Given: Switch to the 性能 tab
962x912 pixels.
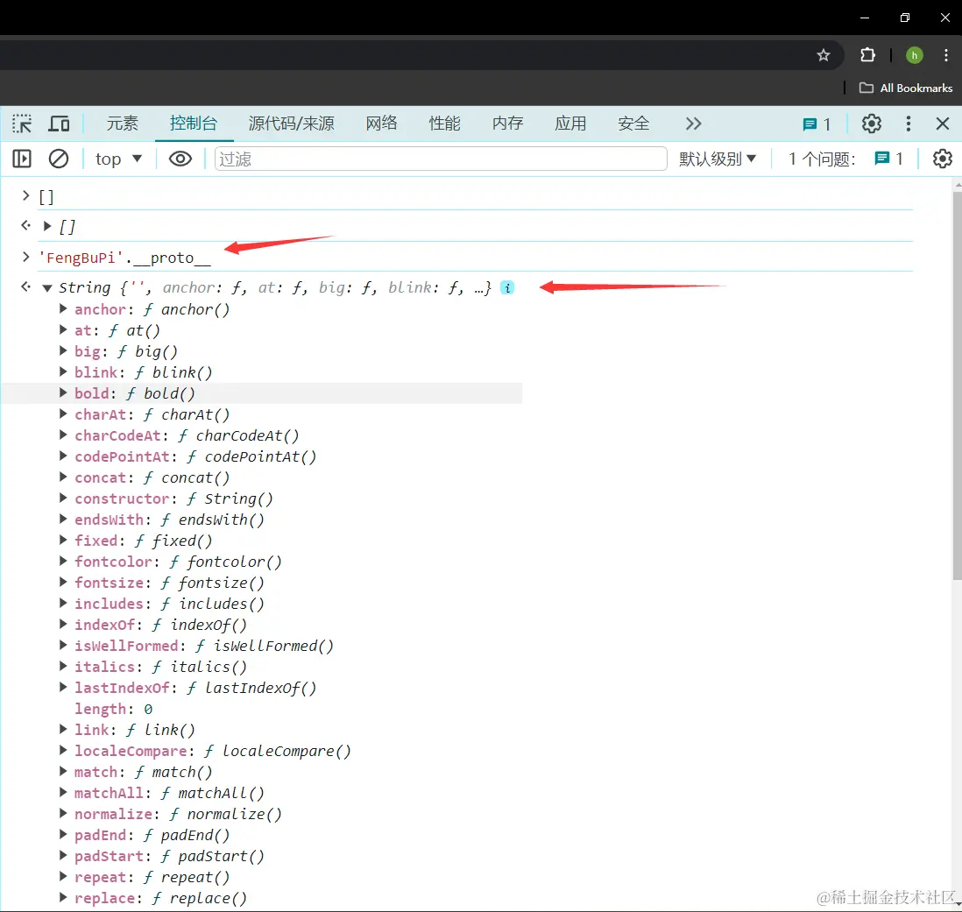Looking at the screenshot, I should pos(445,124).
